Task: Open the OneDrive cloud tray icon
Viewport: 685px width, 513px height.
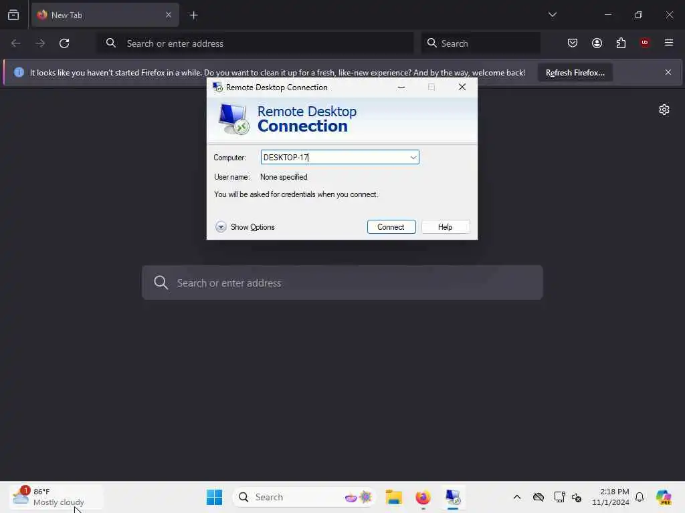Action: click(539, 497)
